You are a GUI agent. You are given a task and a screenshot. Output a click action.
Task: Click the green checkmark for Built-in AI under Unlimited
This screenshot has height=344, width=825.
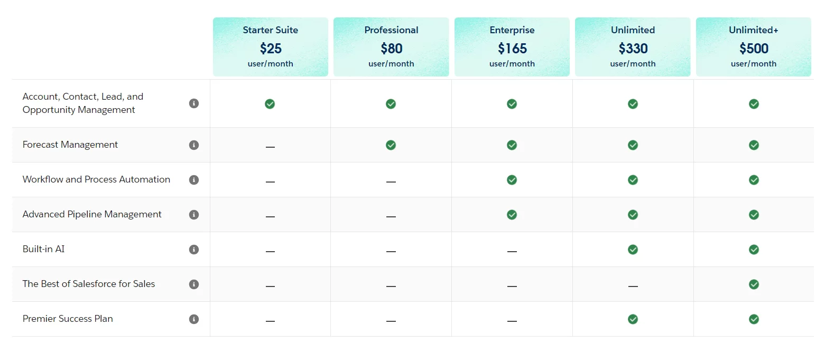tap(633, 249)
